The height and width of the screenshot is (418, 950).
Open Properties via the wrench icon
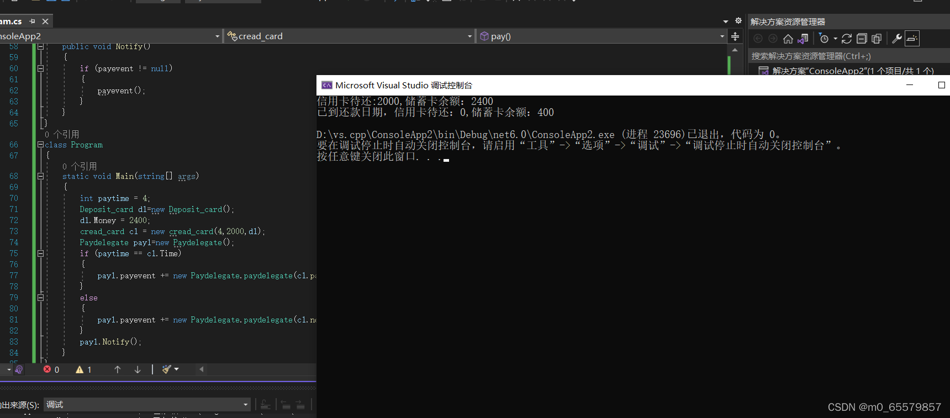897,39
